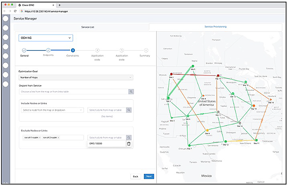Delete the OMS-10000 excluded link
This screenshot has height=186, width=288.
[129, 144]
